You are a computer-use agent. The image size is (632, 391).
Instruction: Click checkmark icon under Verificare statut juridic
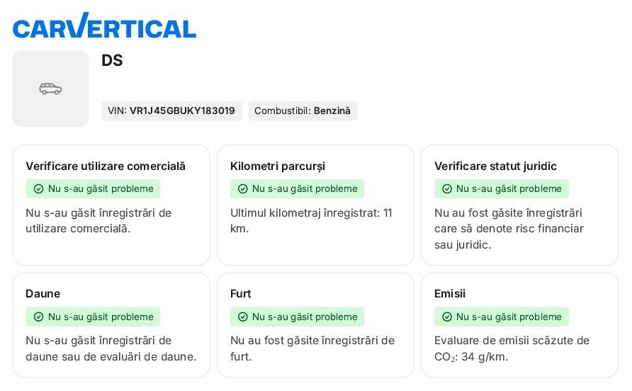(x=447, y=189)
